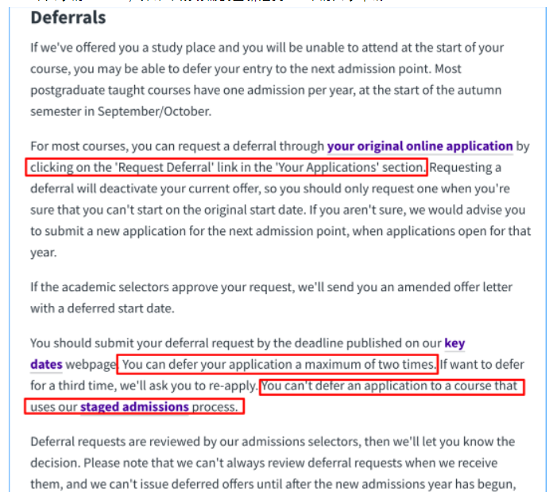
Task: Click the word 'year.' ending the second paragraph
Action: click(x=44, y=253)
